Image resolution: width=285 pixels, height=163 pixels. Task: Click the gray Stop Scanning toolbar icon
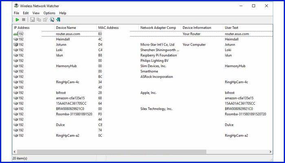(x=24, y=20)
